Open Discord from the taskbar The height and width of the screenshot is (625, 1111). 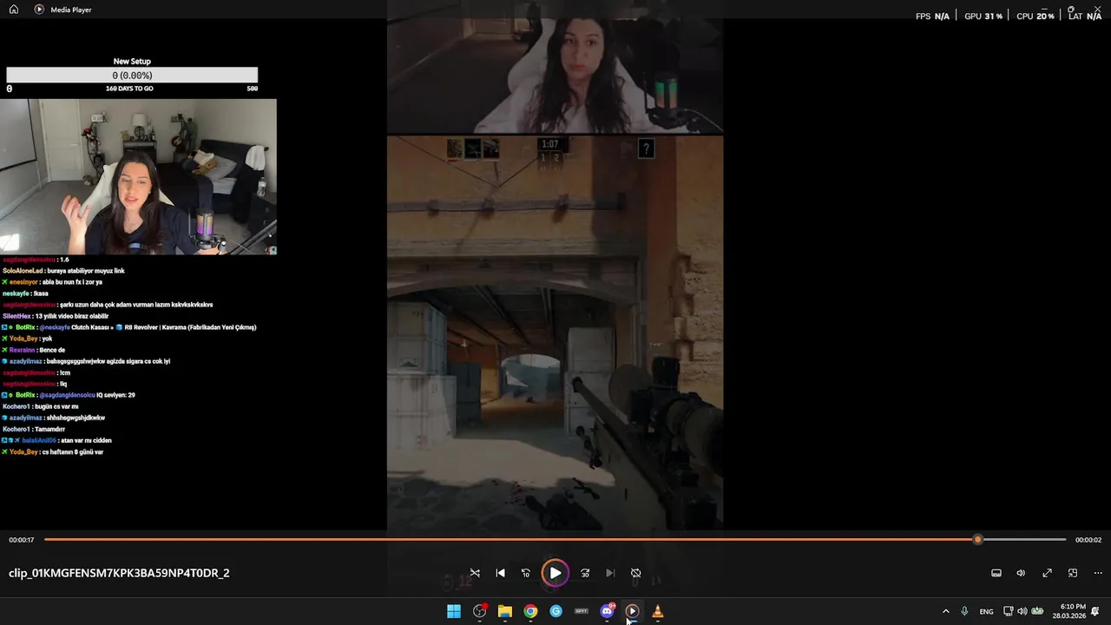pos(607,611)
